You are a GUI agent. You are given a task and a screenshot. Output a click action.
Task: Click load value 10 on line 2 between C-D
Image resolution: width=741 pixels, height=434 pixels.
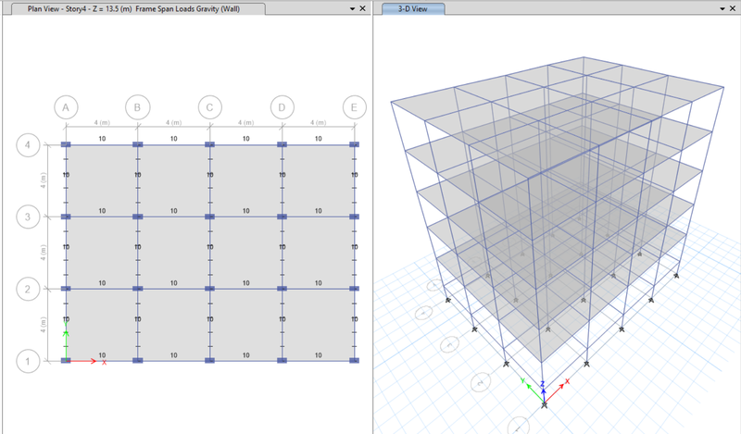tap(246, 283)
